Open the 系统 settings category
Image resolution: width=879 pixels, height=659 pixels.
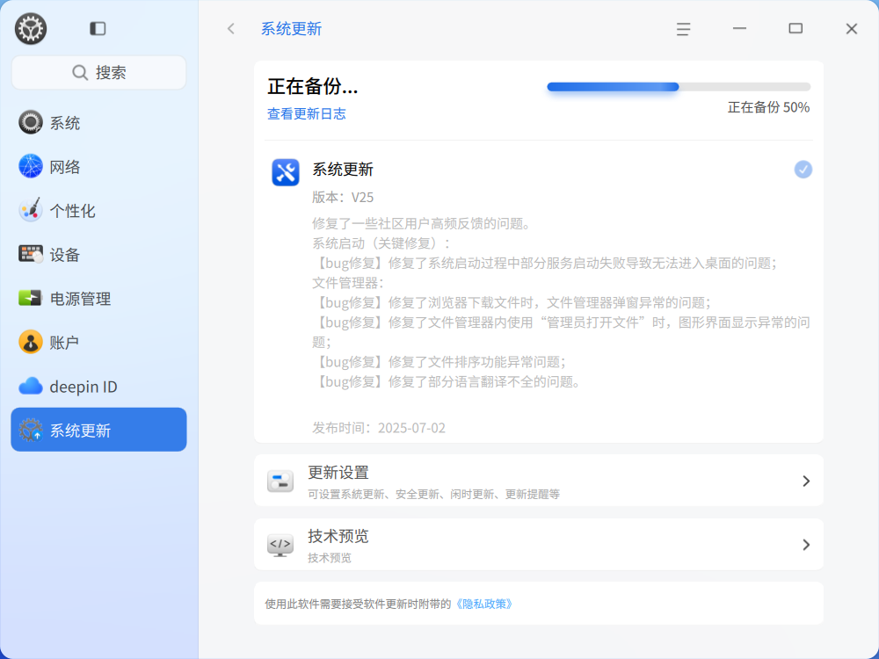coord(98,123)
